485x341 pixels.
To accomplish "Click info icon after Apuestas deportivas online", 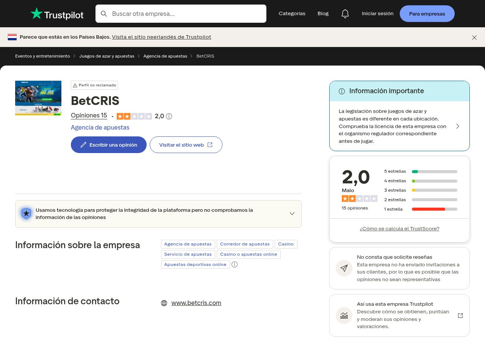I will click(x=235, y=264).
